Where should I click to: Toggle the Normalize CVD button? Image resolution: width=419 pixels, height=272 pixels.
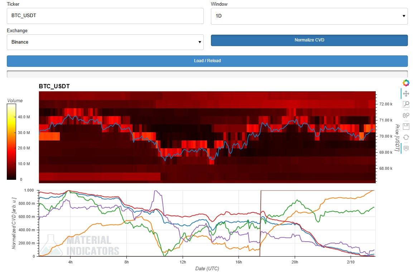[309, 40]
